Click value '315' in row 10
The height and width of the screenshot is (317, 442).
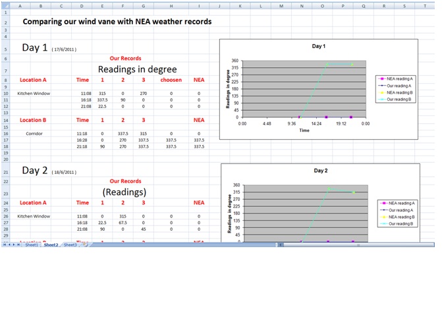102,94
